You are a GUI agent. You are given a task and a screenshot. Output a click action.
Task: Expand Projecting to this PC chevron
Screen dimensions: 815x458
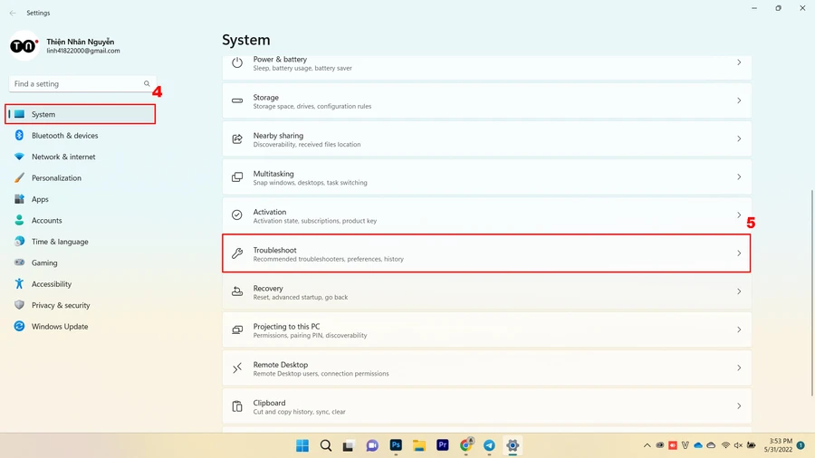click(739, 329)
